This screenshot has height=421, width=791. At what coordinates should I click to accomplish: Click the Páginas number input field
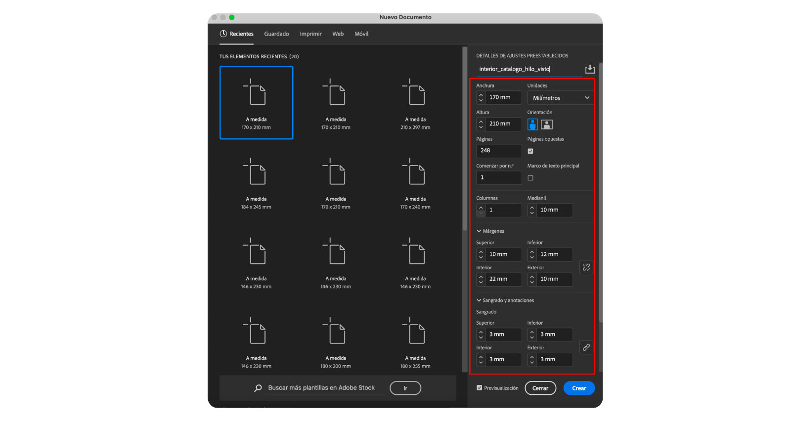[x=499, y=151]
